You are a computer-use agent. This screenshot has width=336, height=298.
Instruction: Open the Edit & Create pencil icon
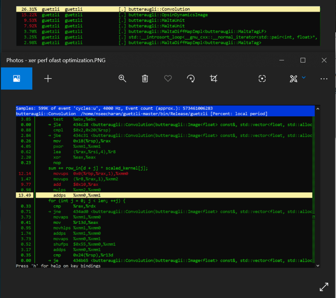(293, 79)
